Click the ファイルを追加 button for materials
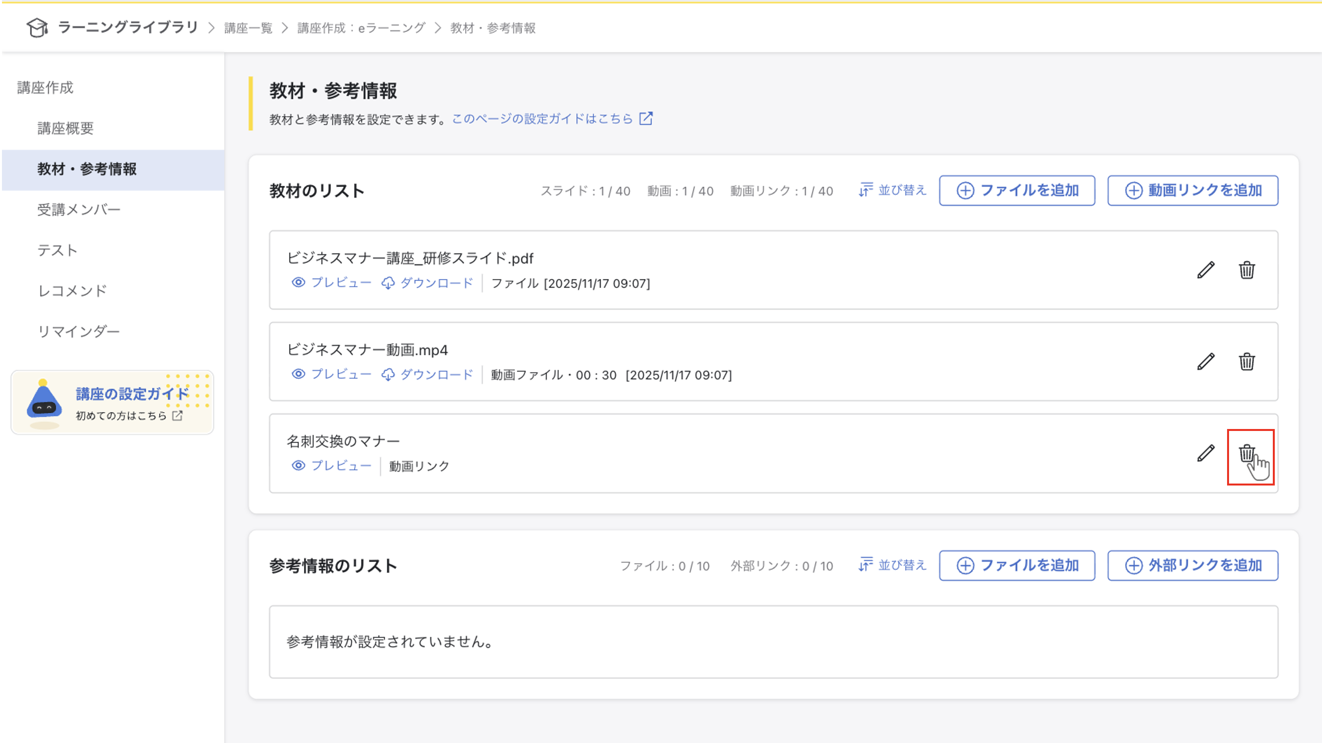Image resolution: width=1322 pixels, height=743 pixels. pyautogui.click(x=1017, y=190)
